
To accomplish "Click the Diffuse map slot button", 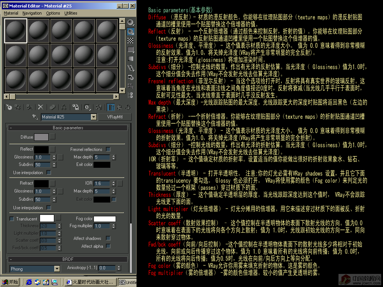I will (x=53, y=136).
